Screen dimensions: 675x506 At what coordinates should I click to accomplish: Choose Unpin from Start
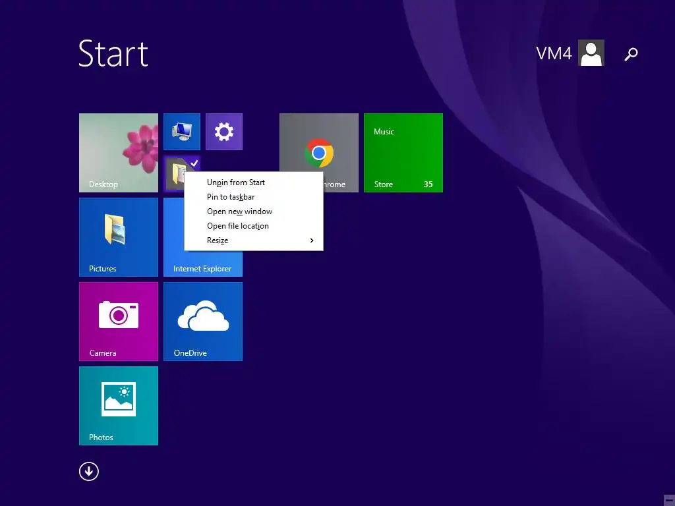point(254,183)
